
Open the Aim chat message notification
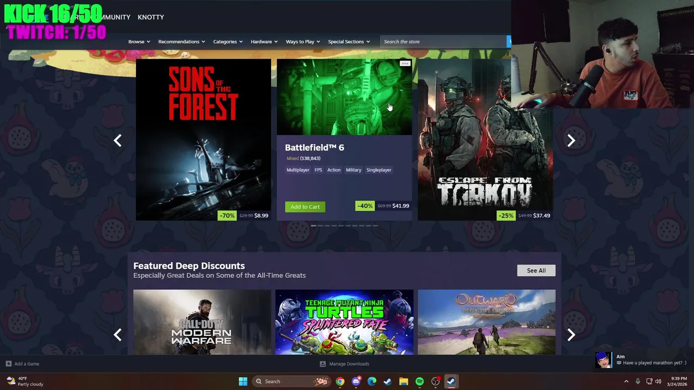point(644,360)
